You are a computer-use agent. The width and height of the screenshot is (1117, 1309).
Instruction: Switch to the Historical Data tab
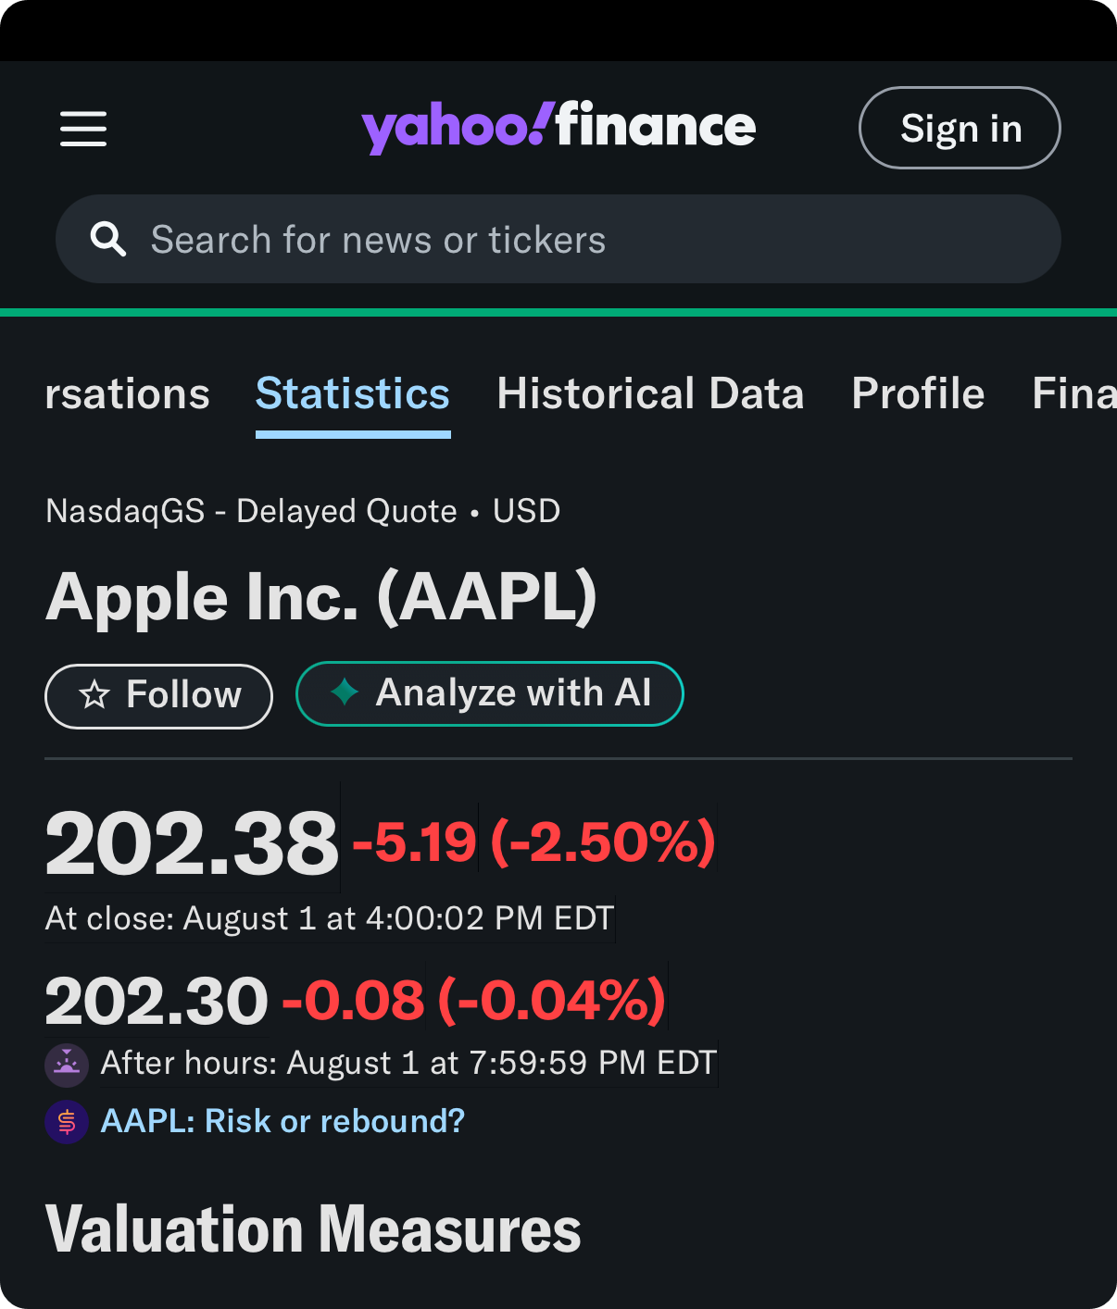650,393
